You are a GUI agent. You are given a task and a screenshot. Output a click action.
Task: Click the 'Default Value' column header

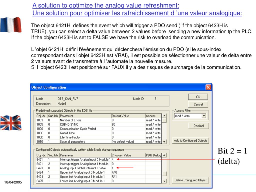(128, 116)
